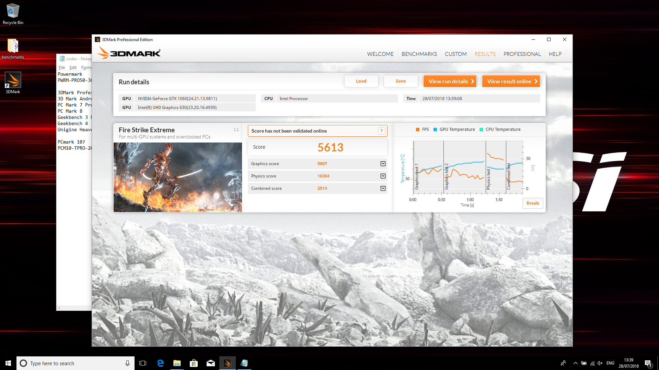Open Task View from taskbar

(x=143, y=363)
